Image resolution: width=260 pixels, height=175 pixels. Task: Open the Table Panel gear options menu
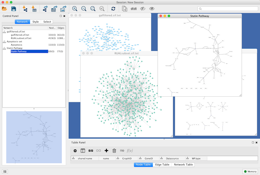pos(75,151)
